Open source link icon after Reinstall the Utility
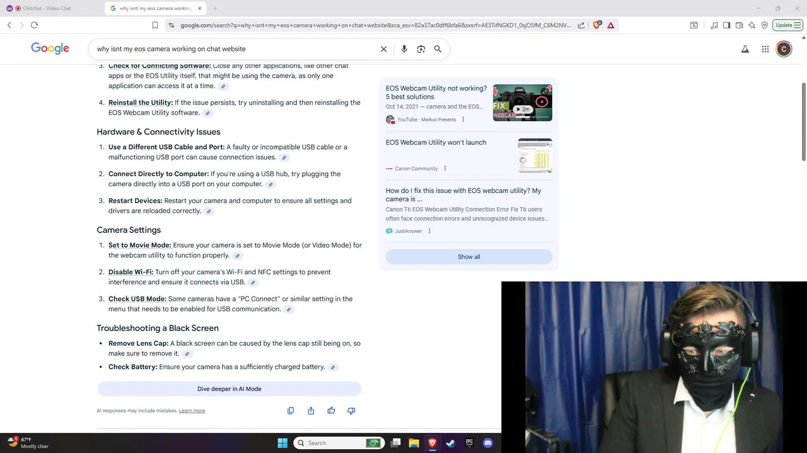The image size is (807, 453). 208,113
